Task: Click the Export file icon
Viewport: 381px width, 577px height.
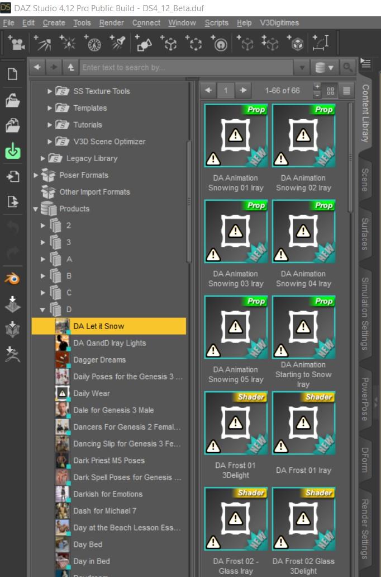Action: [12, 201]
